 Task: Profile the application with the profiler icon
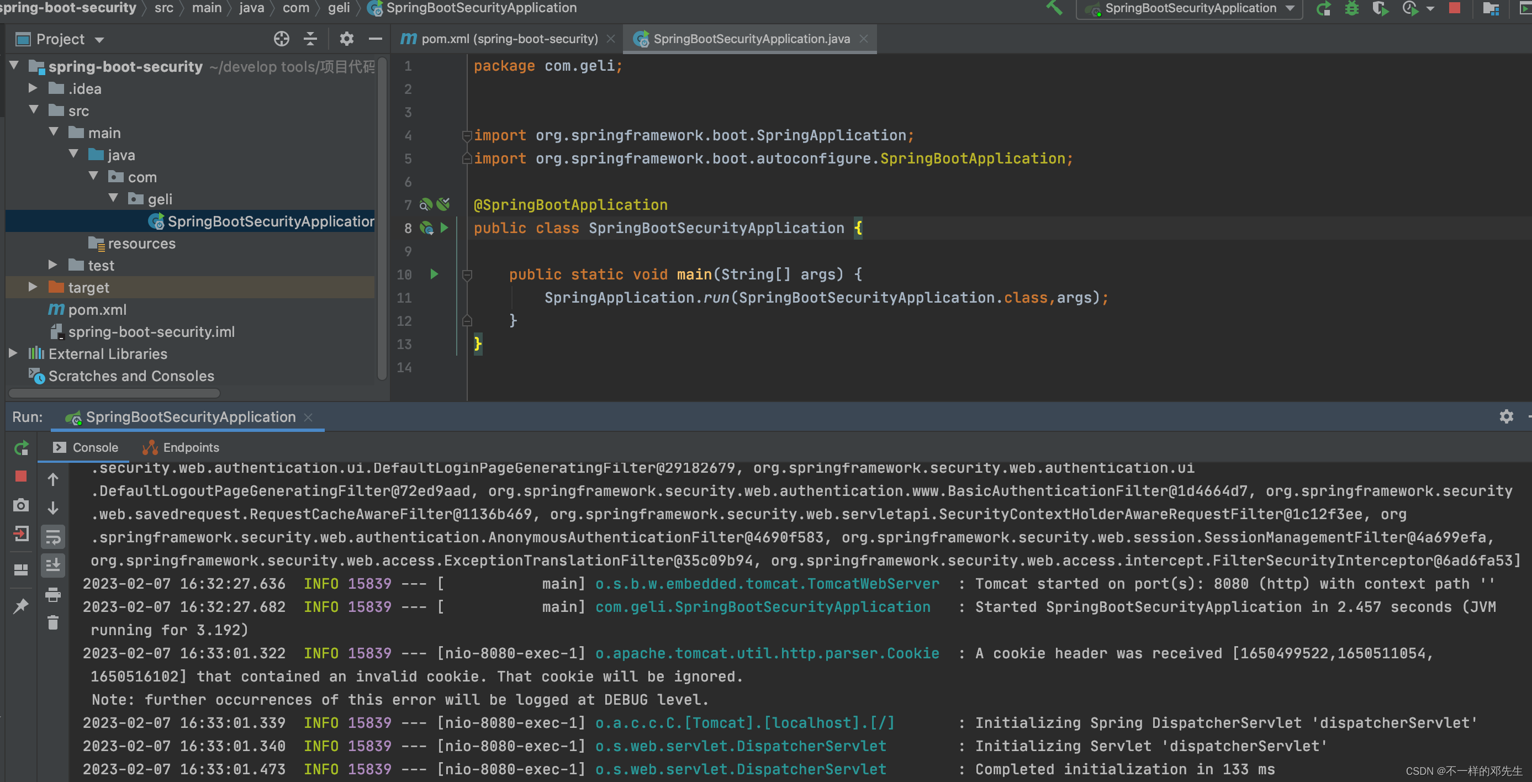[x=1410, y=8]
